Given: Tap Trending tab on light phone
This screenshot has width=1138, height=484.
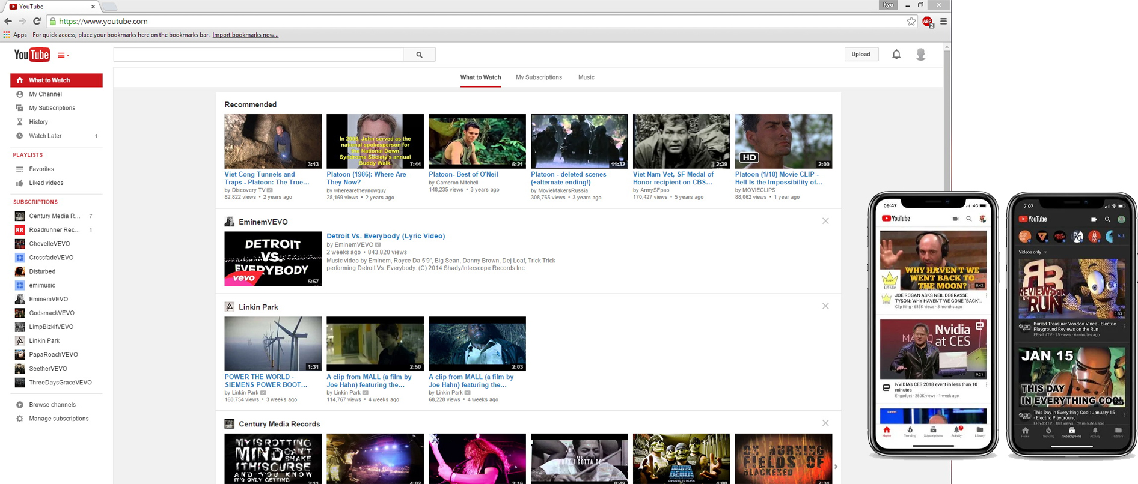Looking at the screenshot, I should pyautogui.click(x=910, y=432).
